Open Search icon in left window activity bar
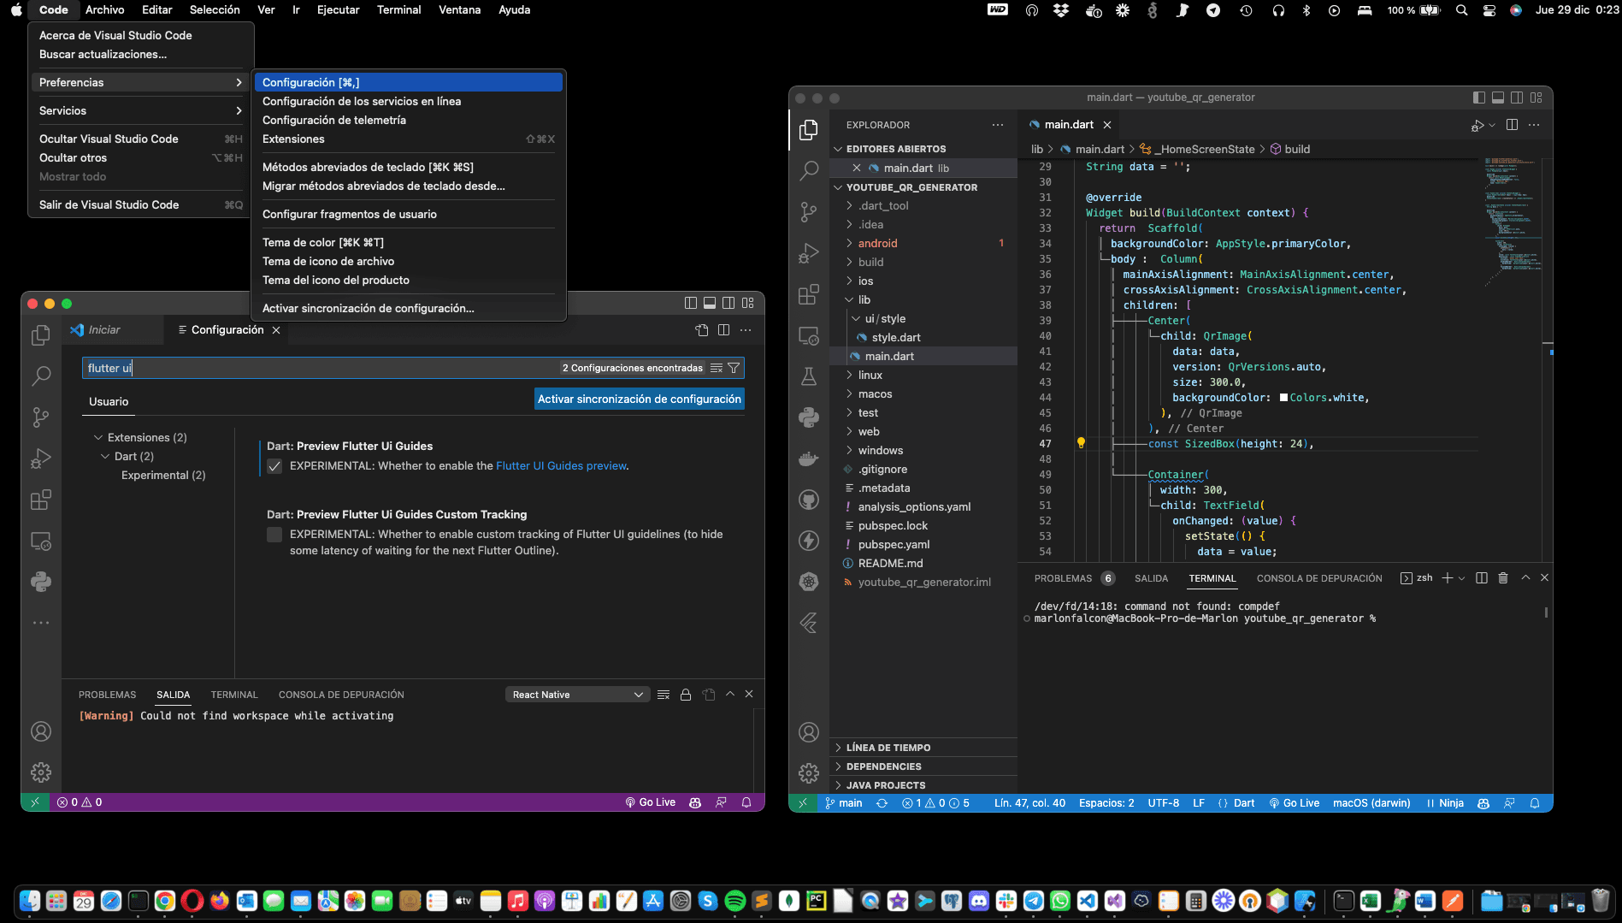This screenshot has height=923, width=1622. click(40, 376)
